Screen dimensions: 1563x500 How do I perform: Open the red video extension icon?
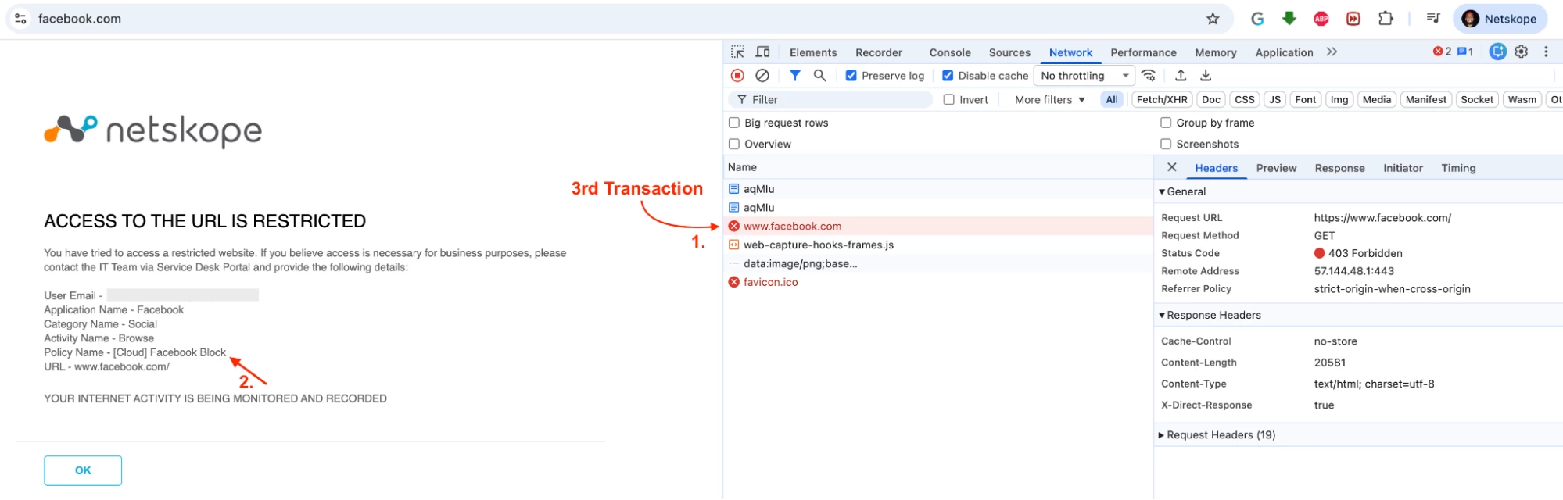[1353, 19]
